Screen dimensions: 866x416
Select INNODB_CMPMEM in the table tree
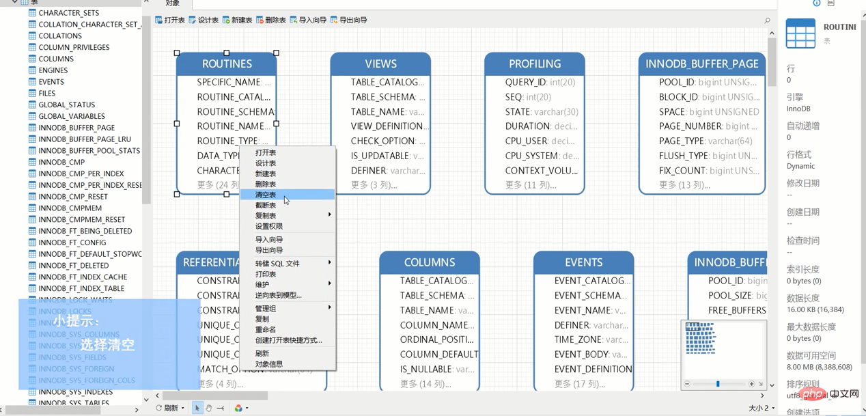click(x=70, y=208)
